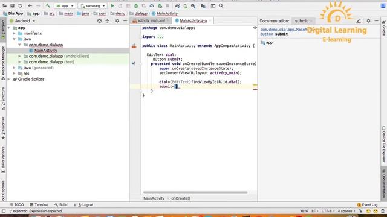Click onCreate() in the editor breadcrumb

(x=181, y=198)
